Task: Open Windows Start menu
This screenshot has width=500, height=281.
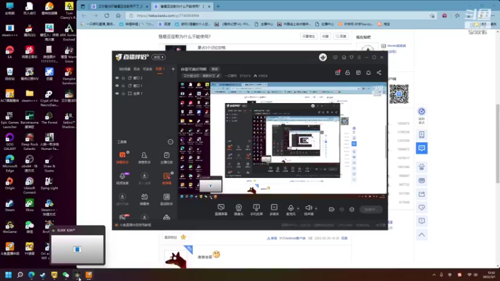Action: click(8, 275)
